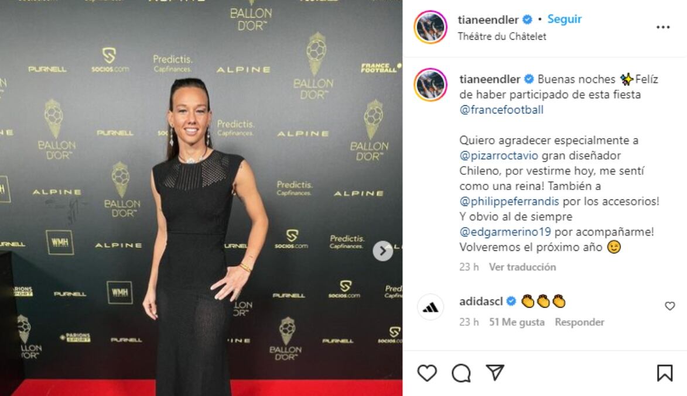The image size is (687, 396).
Task: Go to next photo with the arrow
Action: tap(382, 251)
